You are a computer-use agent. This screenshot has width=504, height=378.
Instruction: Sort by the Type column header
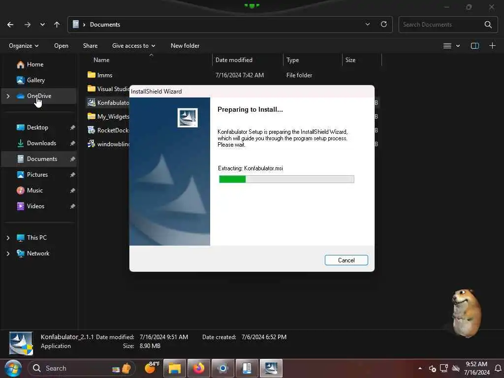pos(292,60)
